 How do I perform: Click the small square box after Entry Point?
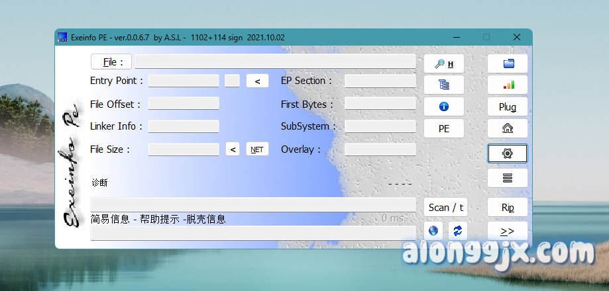pos(232,81)
